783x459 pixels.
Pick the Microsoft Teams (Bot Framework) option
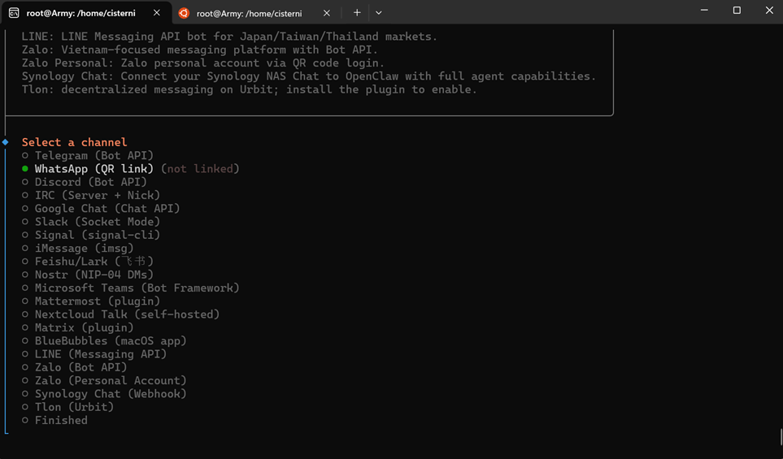[x=137, y=288]
